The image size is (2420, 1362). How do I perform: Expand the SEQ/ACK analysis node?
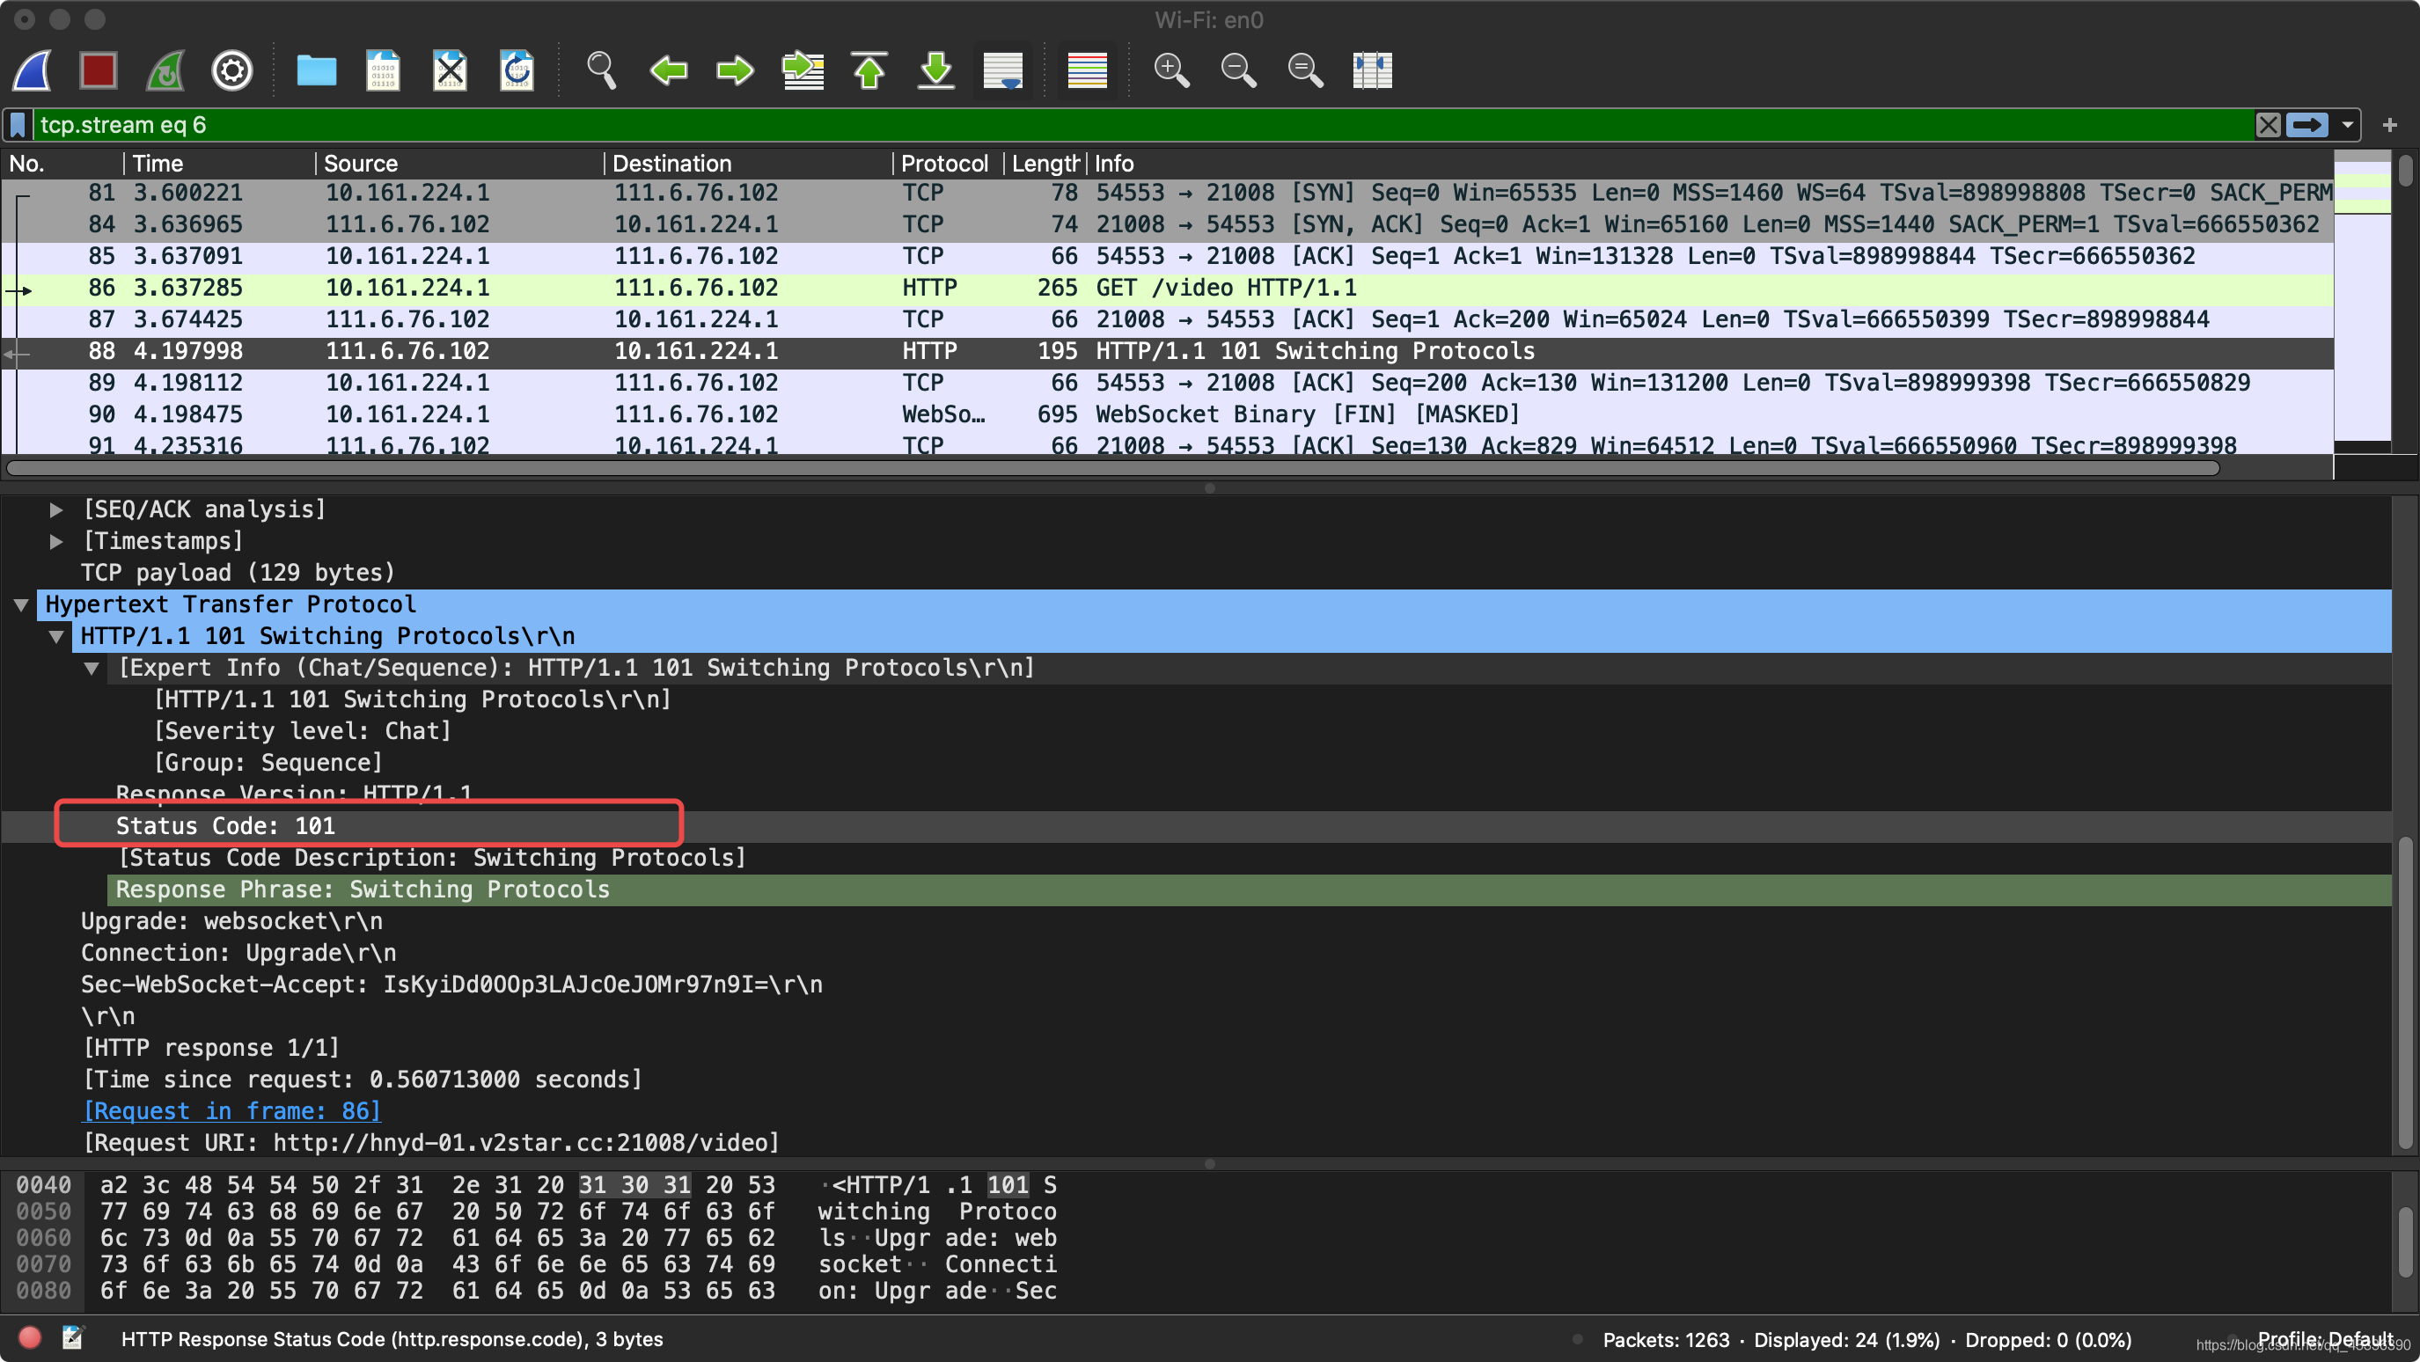56,510
